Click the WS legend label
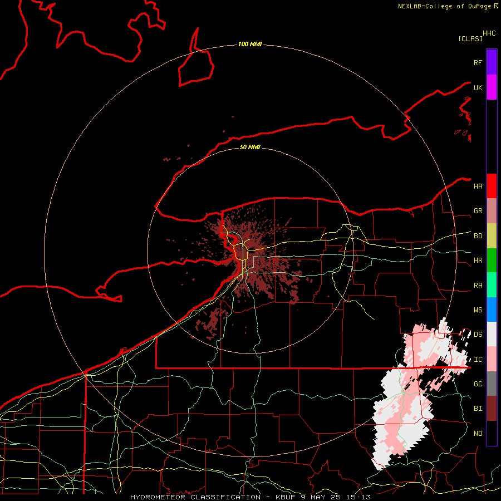Viewport: 501px width, 501px height. pyautogui.click(x=478, y=310)
